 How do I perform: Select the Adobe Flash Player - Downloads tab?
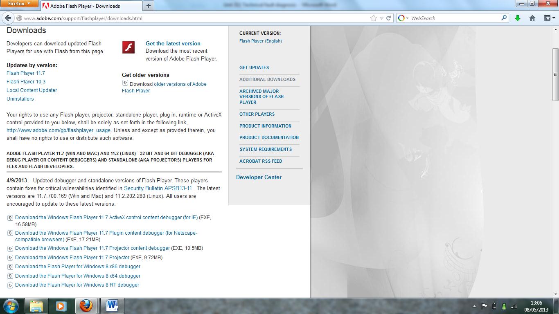pyautogui.click(x=91, y=6)
